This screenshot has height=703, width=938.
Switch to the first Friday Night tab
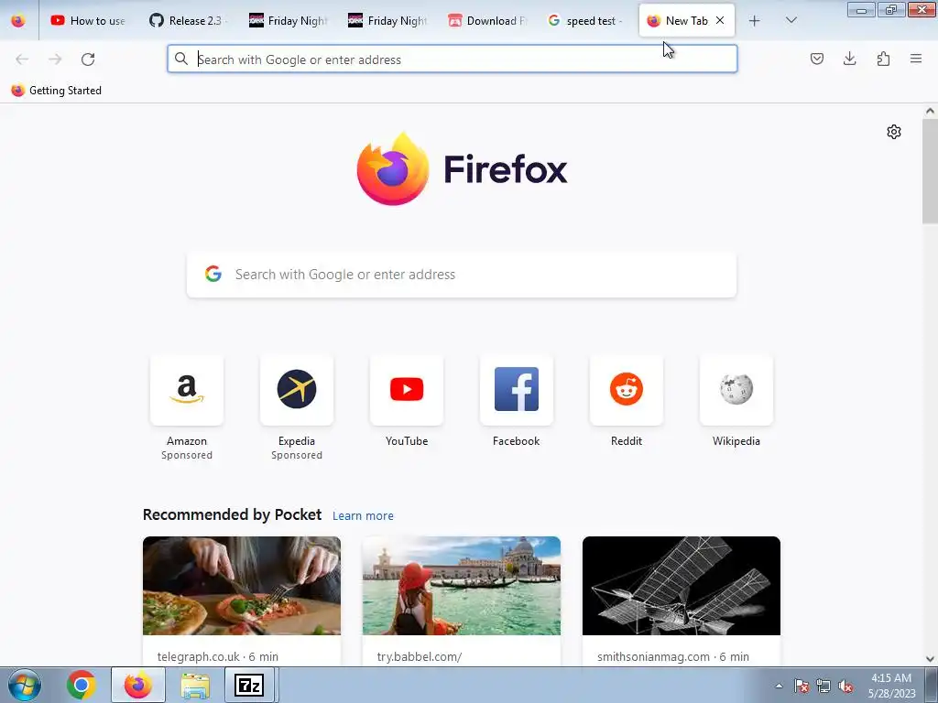point(288,21)
